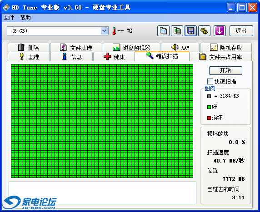Click the red 损坏 legend swatch

(209, 118)
